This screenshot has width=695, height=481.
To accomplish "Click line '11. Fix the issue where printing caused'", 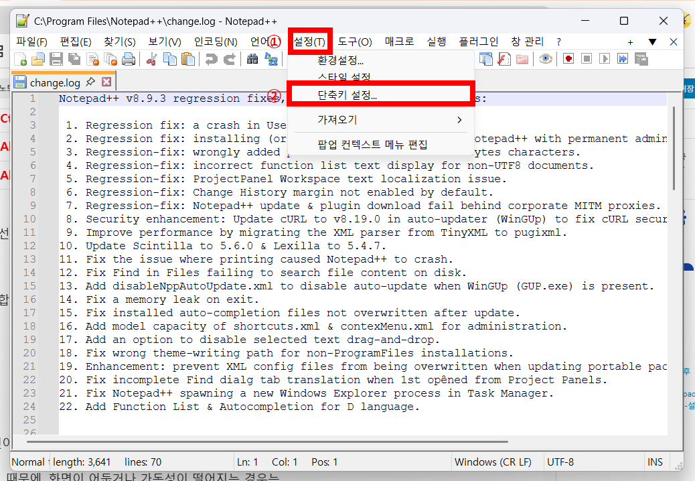I will [256, 259].
